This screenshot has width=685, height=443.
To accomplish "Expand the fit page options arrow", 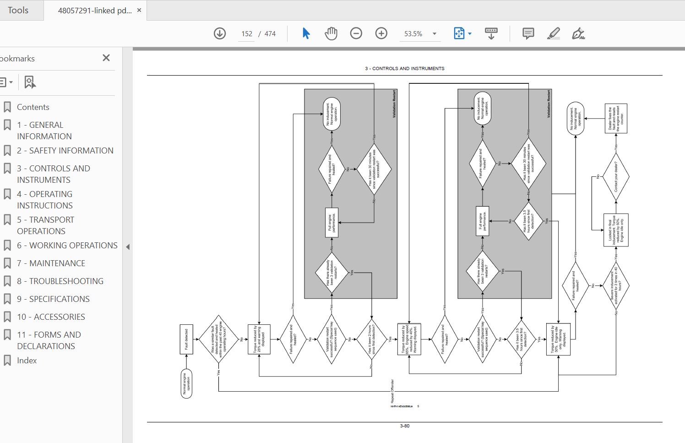I will click(470, 33).
